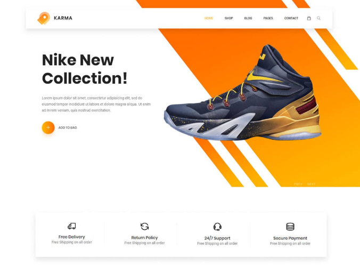Viewport: 360px width, 265px height.
Task: Click the Karma logo icon
Action: pos(44,18)
